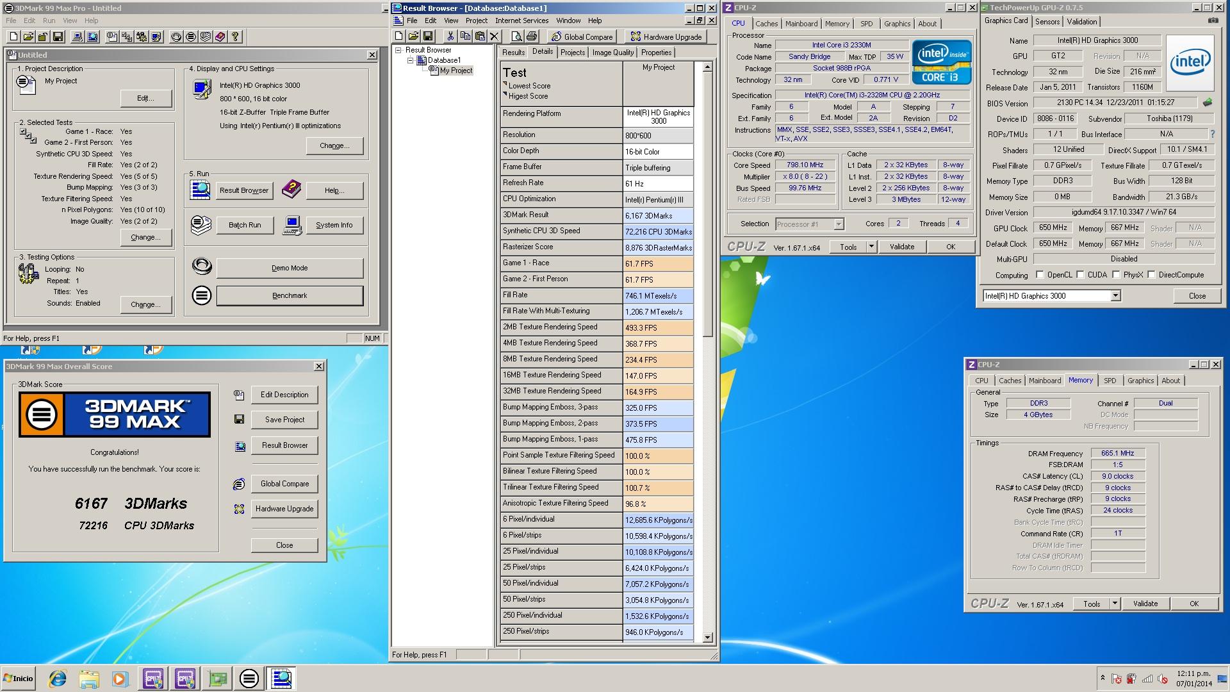Click the Print icon in Result Browser toolbar

coord(531,37)
